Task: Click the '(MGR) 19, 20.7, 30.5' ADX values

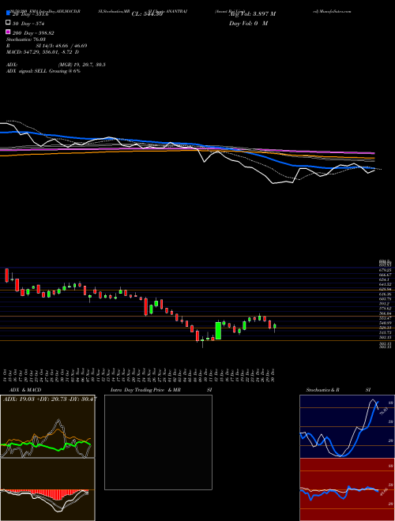Action: coord(82,65)
